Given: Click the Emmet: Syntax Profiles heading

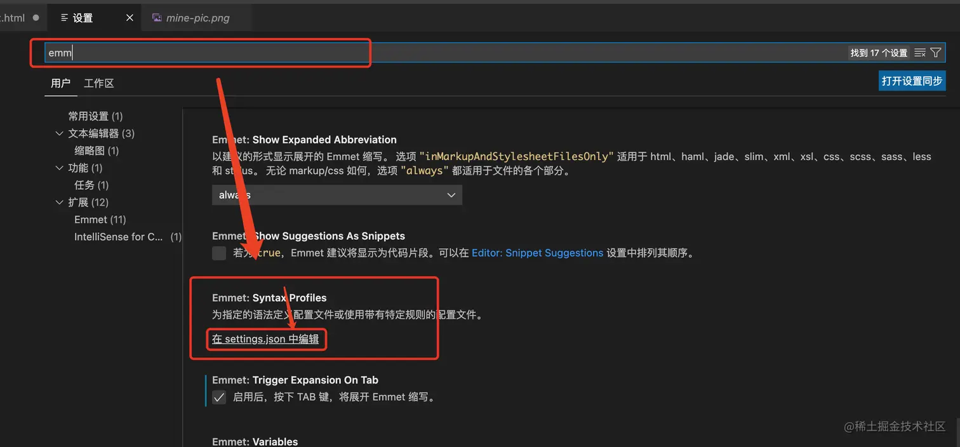Looking at the screenshot, I should click(x=269, y=298).
